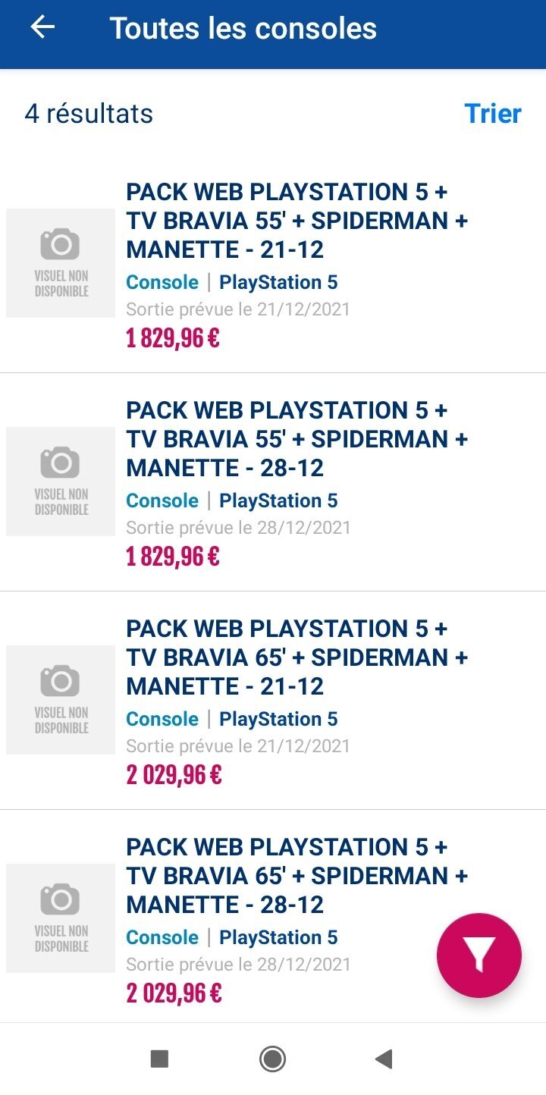The width and height of the screenshot is (546, 1095).
Task: Tap the back arrow in header
Action: point(42,27)
